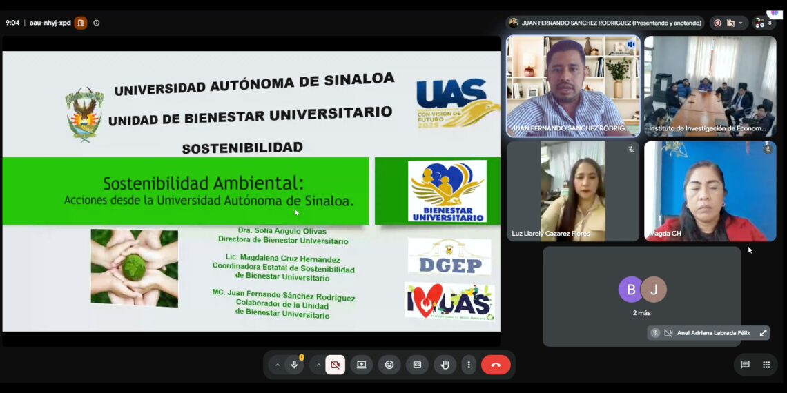Screen dimensions: 787x393
Task: Leave the call with red hang-up button
Action: [496, 365]
